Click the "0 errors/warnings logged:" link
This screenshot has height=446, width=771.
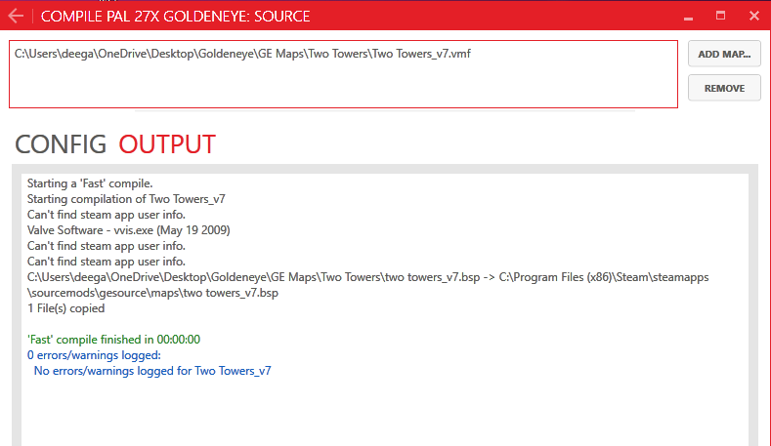(94, 355)
